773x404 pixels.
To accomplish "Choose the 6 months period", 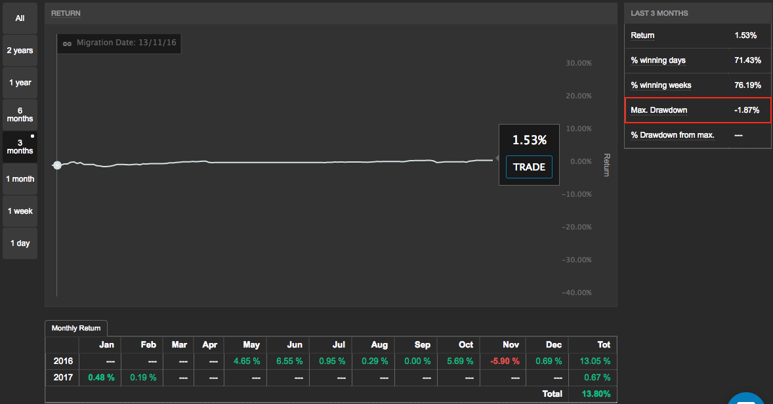I will (x=20, y=115).
